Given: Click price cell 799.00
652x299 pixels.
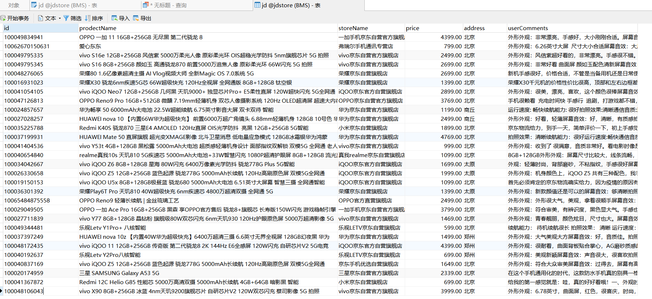Looking at the screenshot, I should point(434,46).
